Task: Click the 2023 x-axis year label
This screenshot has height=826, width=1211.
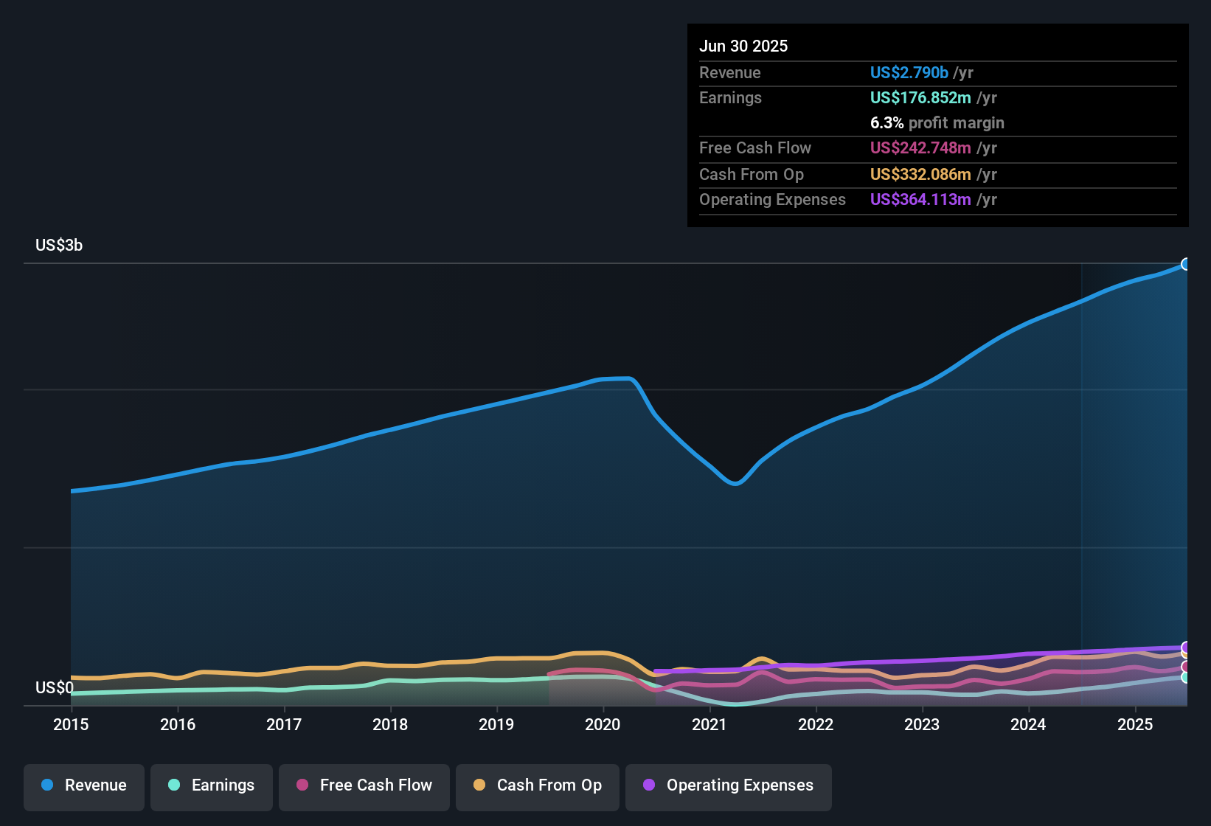Action: click(922, 724)
